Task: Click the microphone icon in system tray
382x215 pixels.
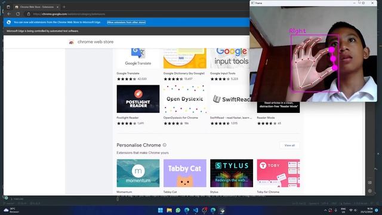Action: pyautogui.click(x=335, y=210)
